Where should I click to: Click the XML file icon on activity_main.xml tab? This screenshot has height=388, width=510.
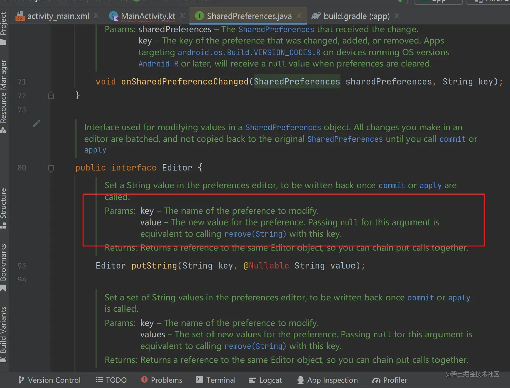pyautogui.click(x=20, y=16)
